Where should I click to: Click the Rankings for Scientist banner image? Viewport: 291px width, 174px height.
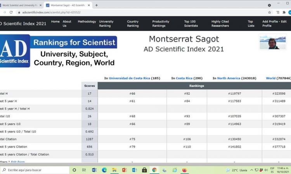coord(59,51)
